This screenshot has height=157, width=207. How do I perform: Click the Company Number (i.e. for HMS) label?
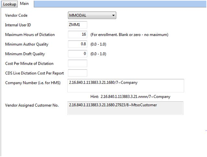coord(33,83)
